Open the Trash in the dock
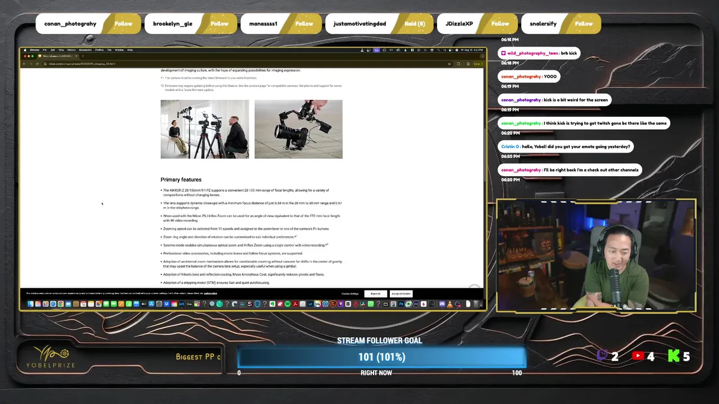This screenshot has height=404, width=719. coord(476,304)
